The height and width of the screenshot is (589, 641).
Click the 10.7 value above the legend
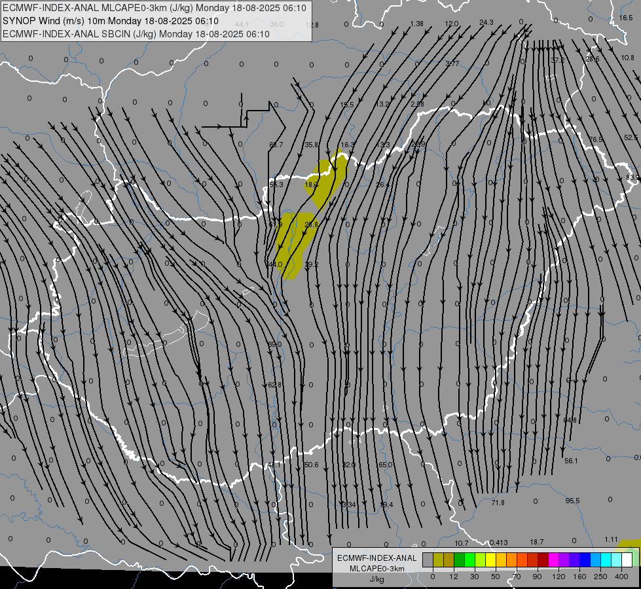[x=461, y=543]
